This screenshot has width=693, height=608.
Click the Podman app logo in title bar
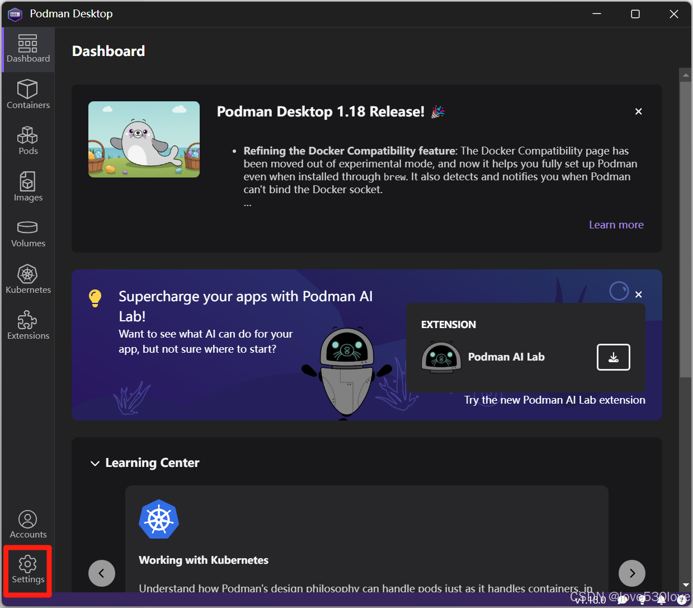pos(15,14)
